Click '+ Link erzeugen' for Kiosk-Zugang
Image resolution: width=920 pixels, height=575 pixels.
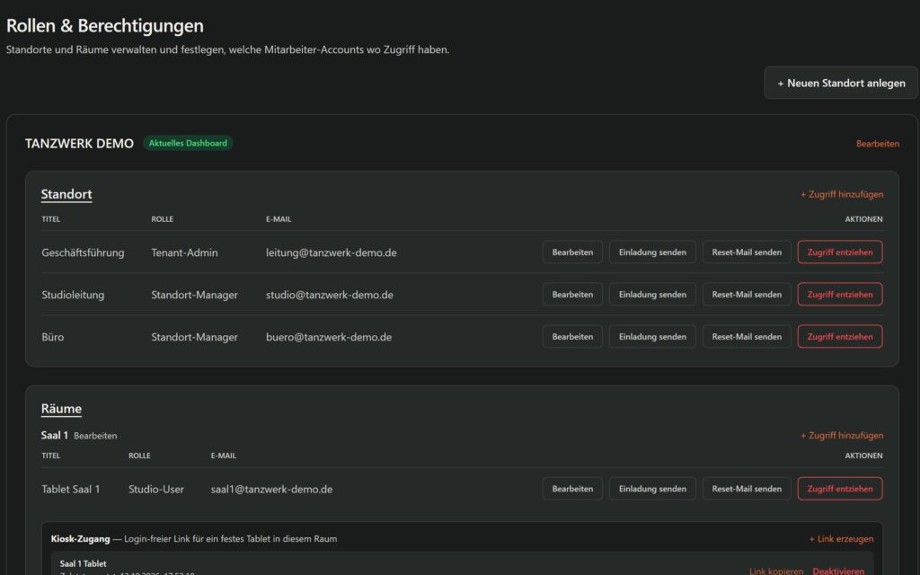841,539
